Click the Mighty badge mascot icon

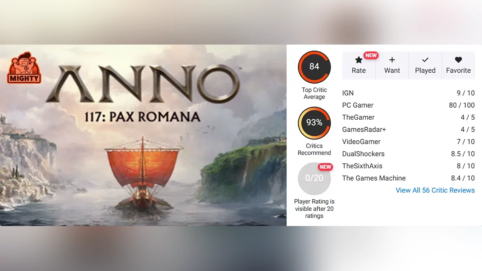(x=24, y=67)
